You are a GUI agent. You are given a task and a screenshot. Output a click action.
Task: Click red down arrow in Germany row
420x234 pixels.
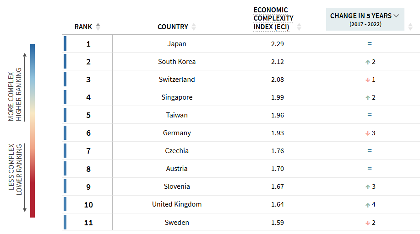pyautogui.click(x=367, y=133)
